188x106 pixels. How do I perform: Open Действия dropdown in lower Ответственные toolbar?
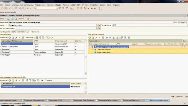pyautogui.click(x=3, y=80)
